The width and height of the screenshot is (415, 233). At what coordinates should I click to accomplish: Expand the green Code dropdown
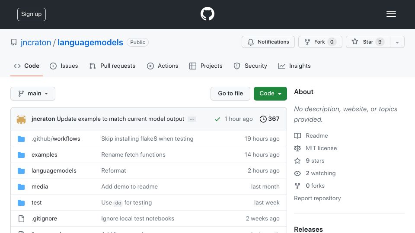point(270,94)
